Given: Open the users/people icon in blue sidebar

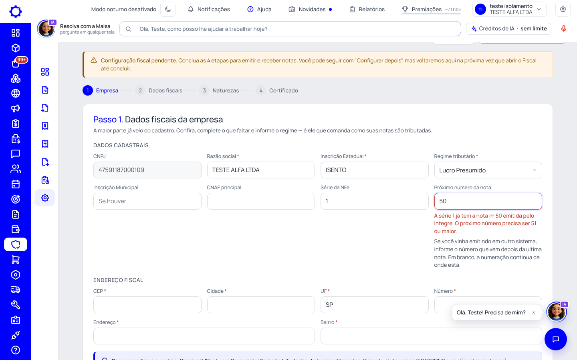Looking at the screenshot, I should [x=16, y=169].
